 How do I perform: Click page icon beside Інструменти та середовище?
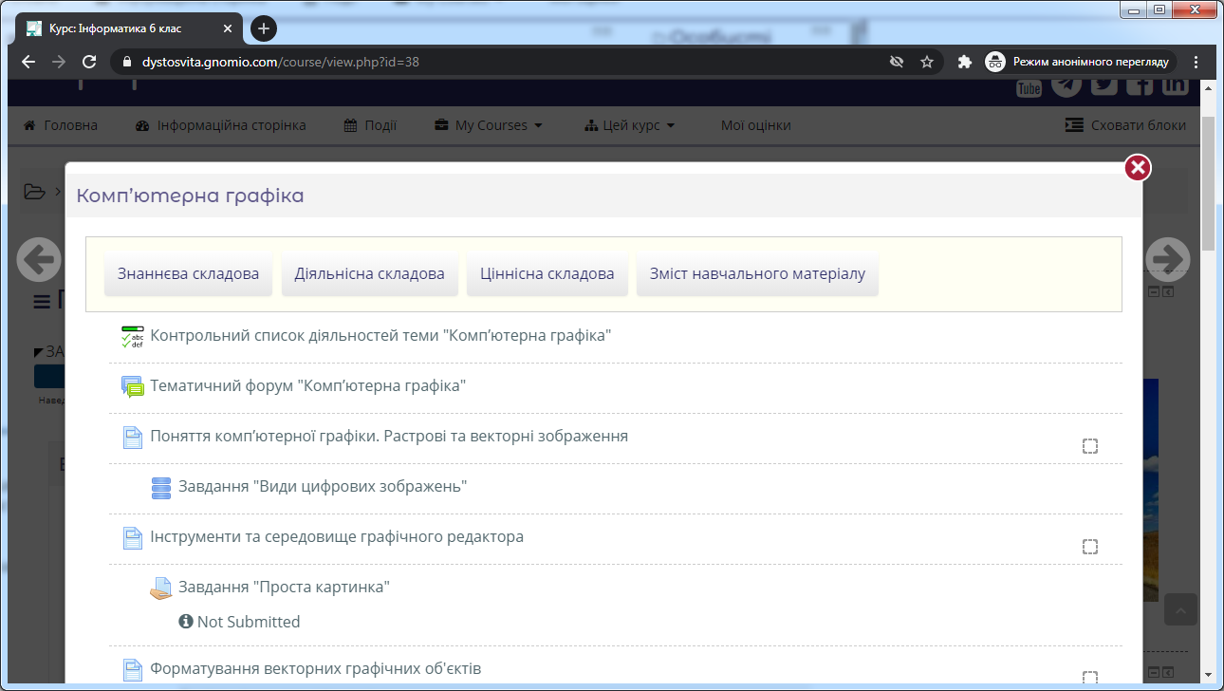coord(133,538)
